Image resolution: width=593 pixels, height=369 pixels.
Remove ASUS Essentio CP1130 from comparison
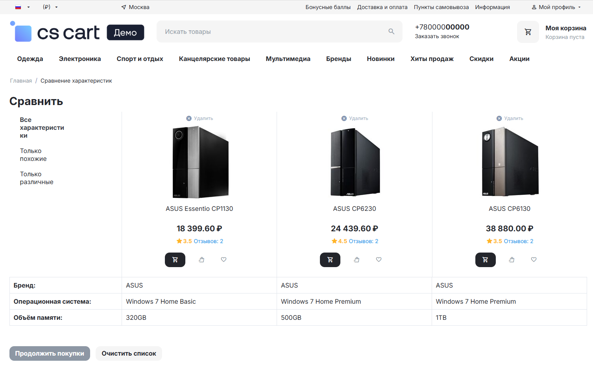click(200, 118)
